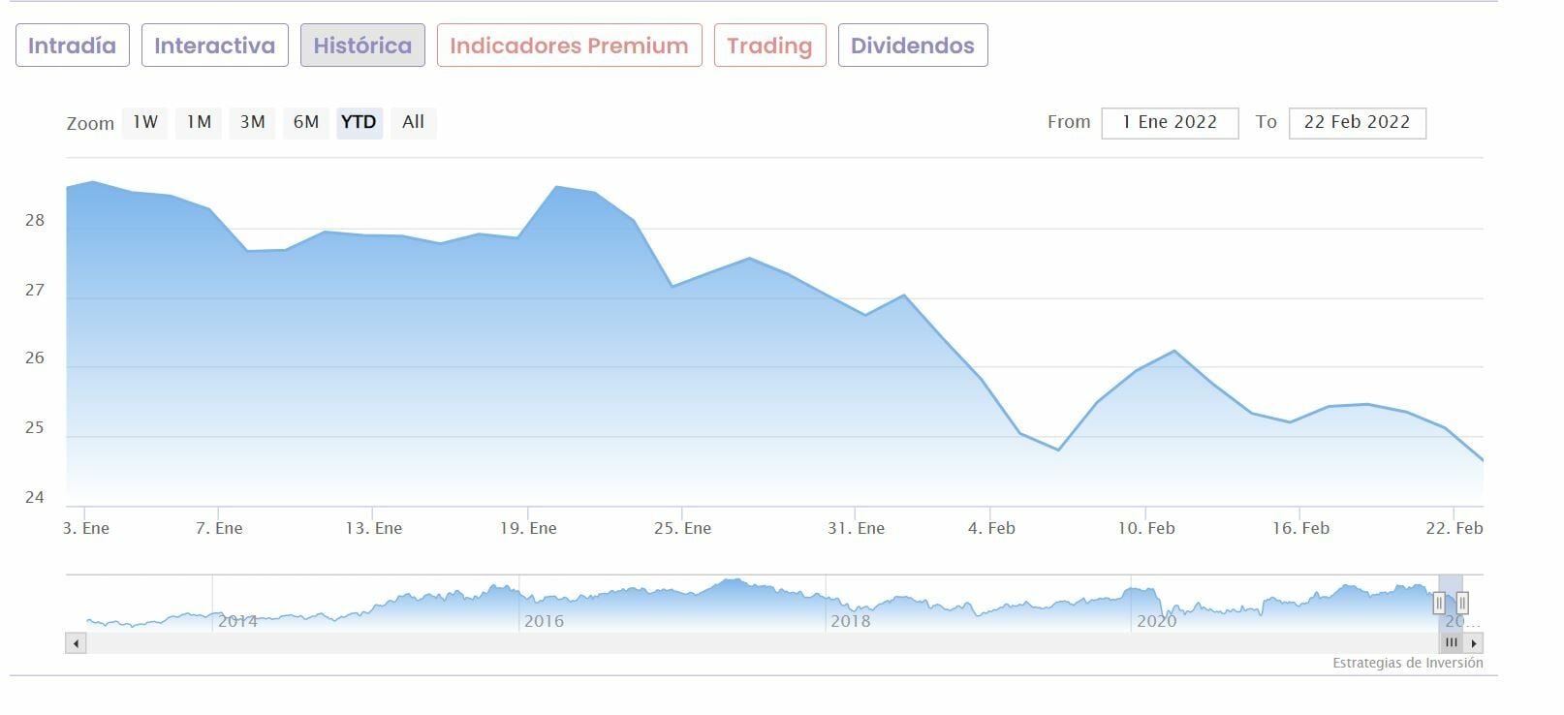1564x715 pixels.
Task: Click the scrollbar thumb grip
Action: point(1451,643)
